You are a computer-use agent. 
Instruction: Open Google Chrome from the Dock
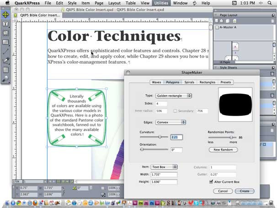(x=19, y=203)
